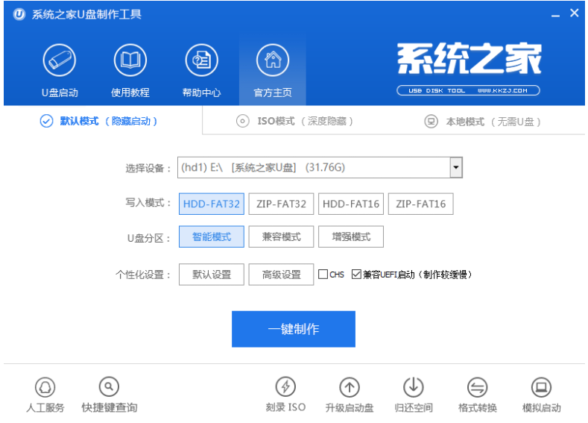Expand the 选择设备 device dropdown arrow
Screen dimensions: 588x423
(x=455, y=168)
